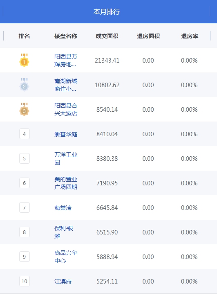Open the 阳西县合兴大酒店 link
Screen dimensions: 217x295
[x=66, y=110]
